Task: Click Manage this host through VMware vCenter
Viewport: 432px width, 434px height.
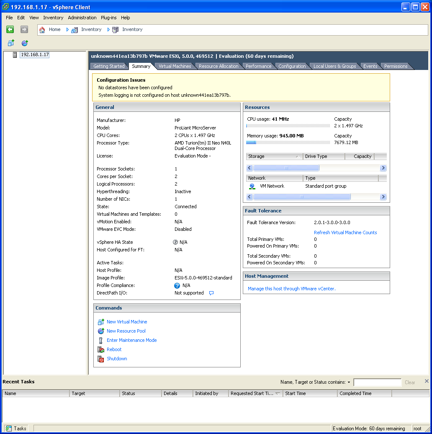Action: pos(292,289)
